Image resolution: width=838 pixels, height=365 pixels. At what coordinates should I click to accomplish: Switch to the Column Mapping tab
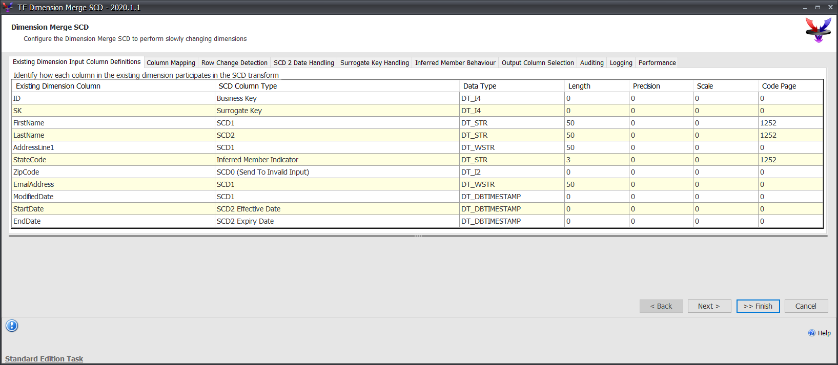click(x=171, y=62)
